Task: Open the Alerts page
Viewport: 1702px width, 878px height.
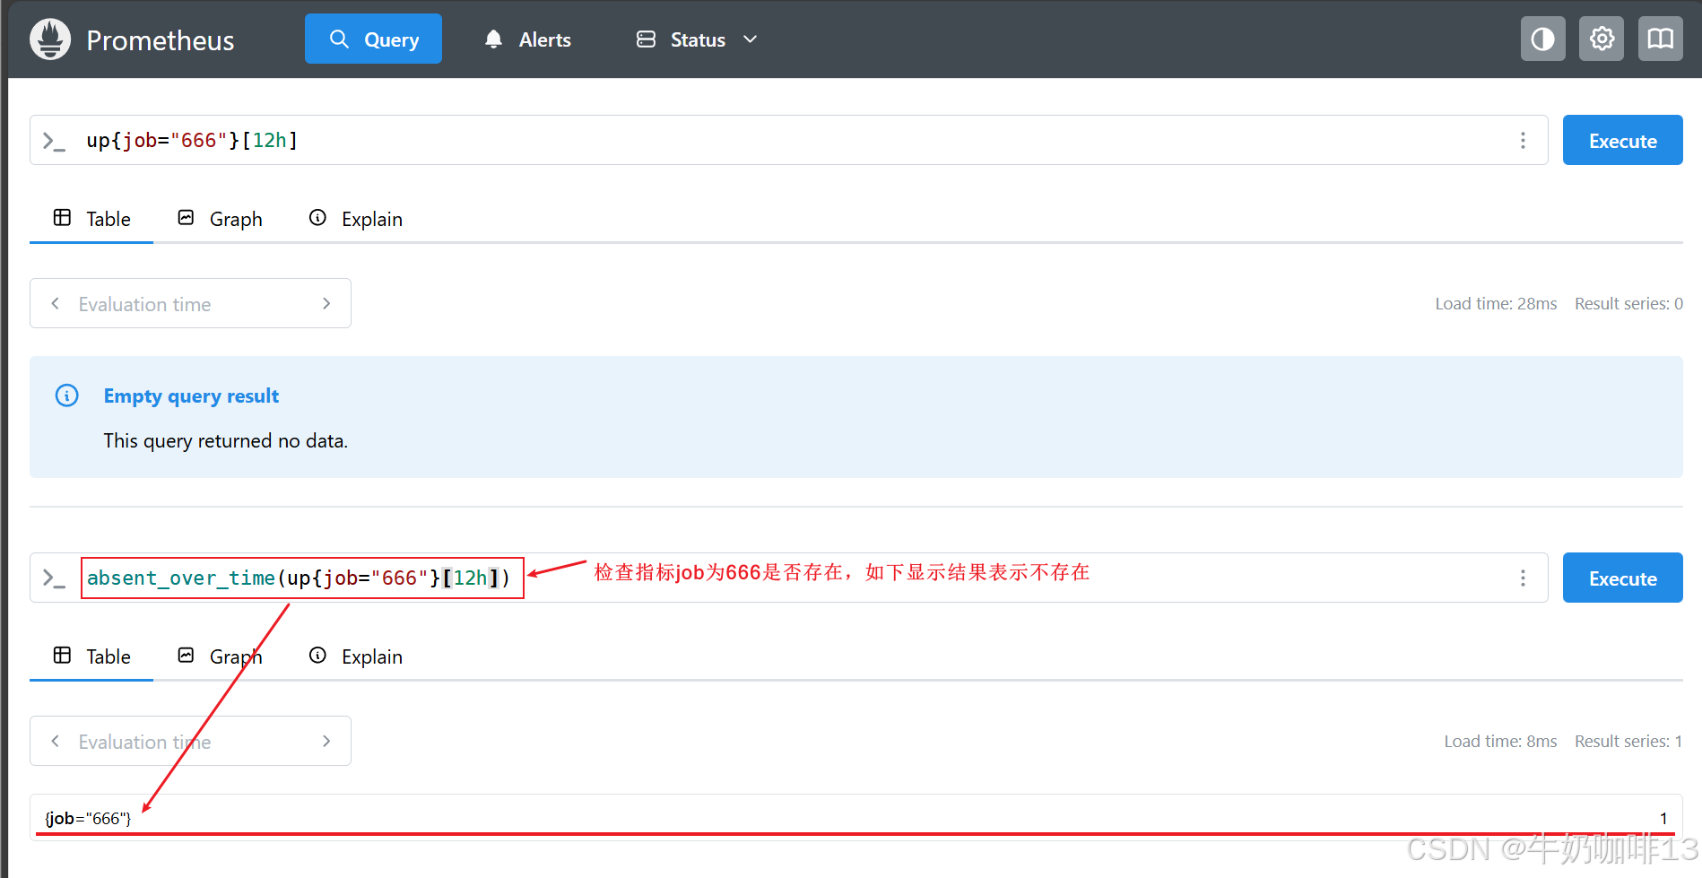Action: (527, 39)
